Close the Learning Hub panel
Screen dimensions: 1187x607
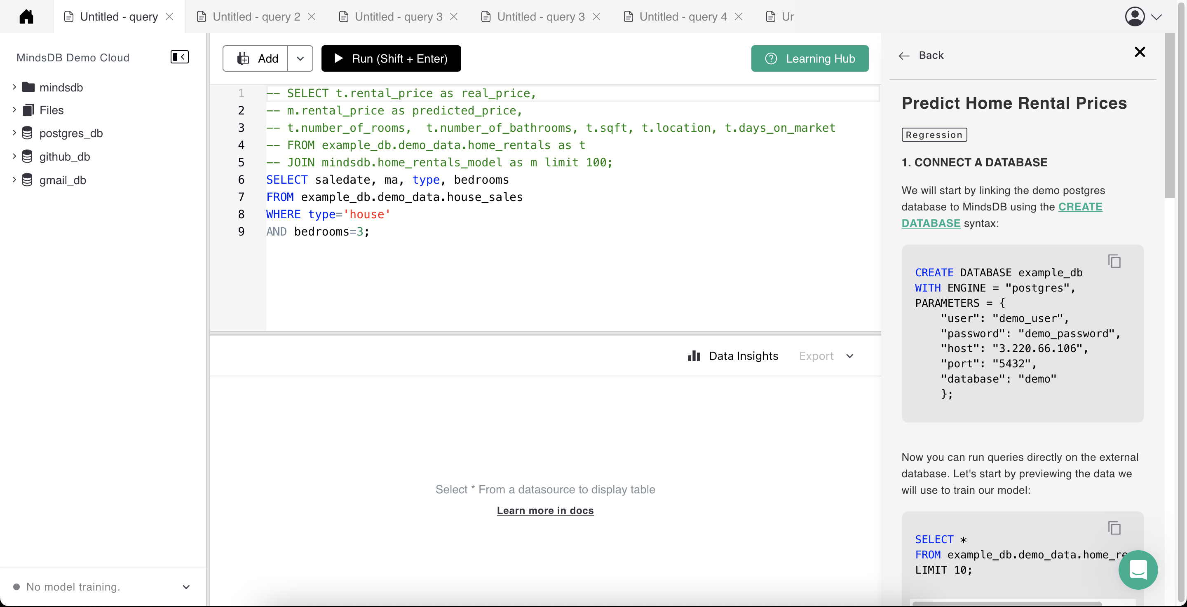[1140, 52]
